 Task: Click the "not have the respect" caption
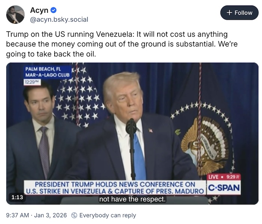pos(132,199)
